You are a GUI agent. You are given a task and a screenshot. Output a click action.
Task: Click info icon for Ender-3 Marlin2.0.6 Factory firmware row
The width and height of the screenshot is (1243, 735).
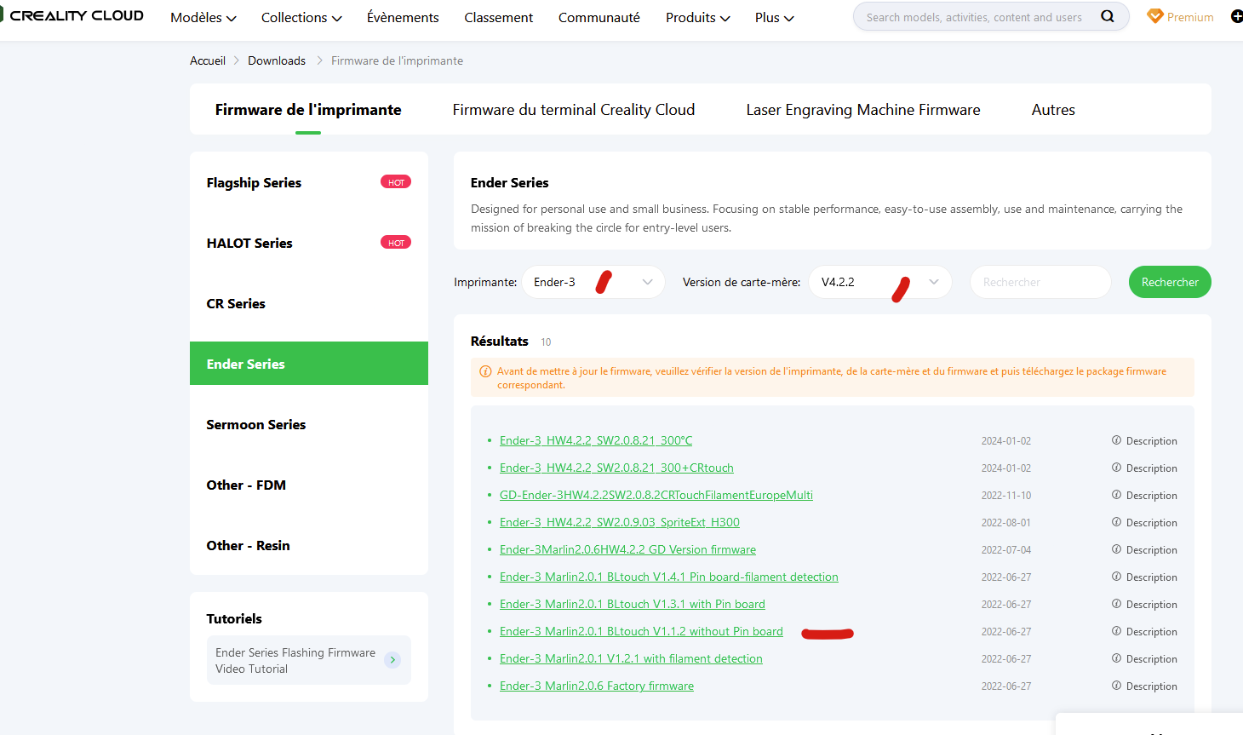1116,686
